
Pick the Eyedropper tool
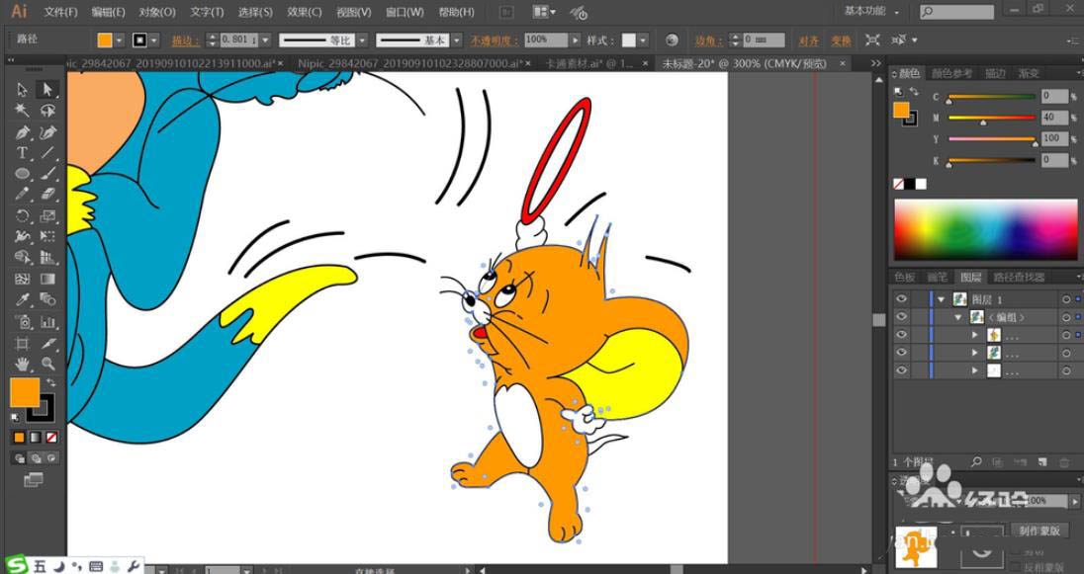click(22, 299)
